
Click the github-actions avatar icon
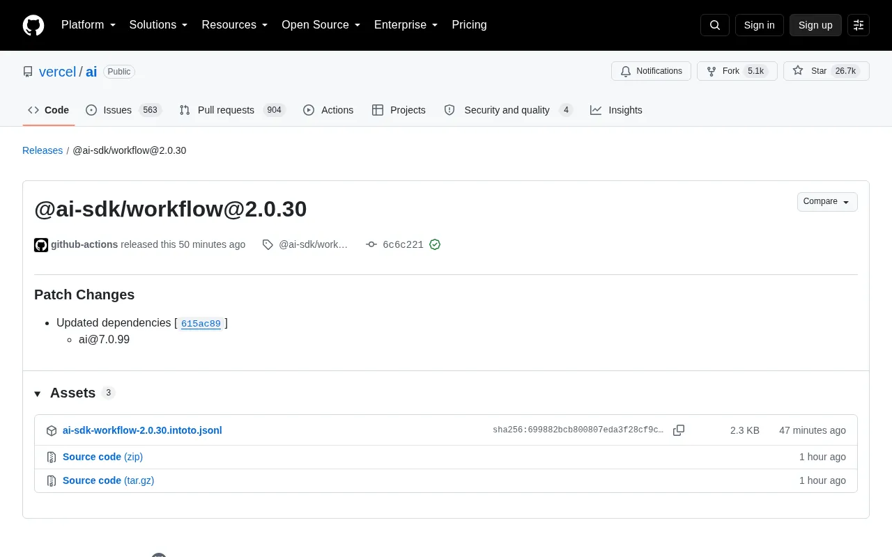click(41, 244)
